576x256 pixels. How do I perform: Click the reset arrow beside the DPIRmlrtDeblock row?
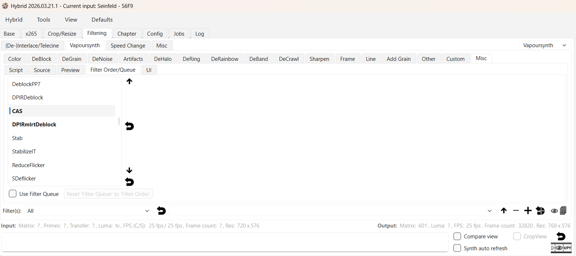pyautogui.click(x=129, y=126)
